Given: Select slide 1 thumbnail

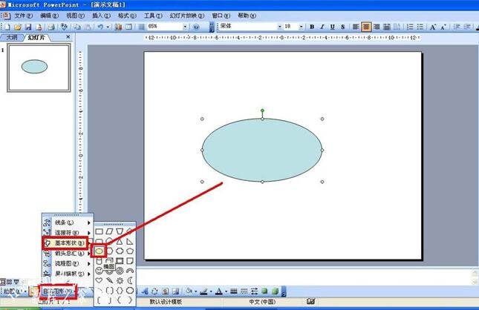Looking at the screenshot, I should 39,67.
